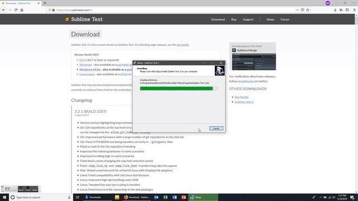The image size is (358, 201).
Task: Open the Firefox Library icon
Action: pyautogui.click(x=341, y=10)
